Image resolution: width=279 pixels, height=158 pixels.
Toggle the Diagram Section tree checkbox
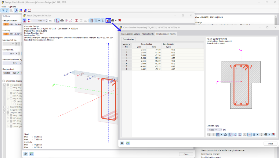tap(8, 112)
